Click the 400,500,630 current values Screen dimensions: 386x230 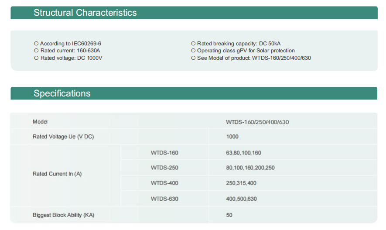click(x=241, y=199)
